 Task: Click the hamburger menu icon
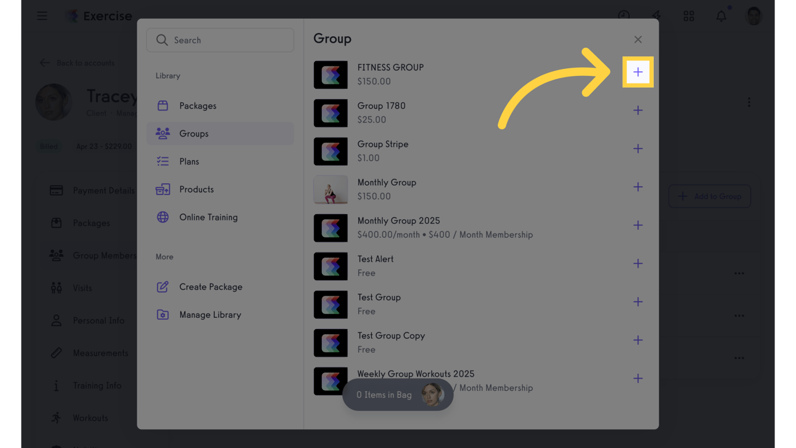pyautogui.click(x=42, y=16)
